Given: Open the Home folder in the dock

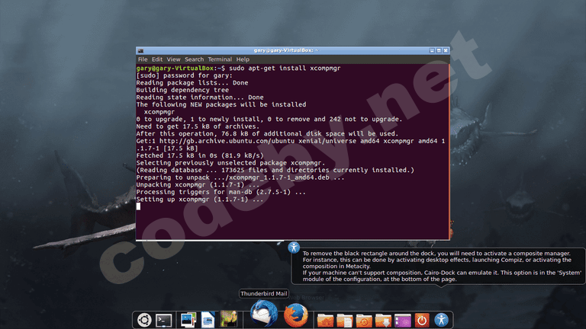Looking at the screenshot, I should pos(325,321).
